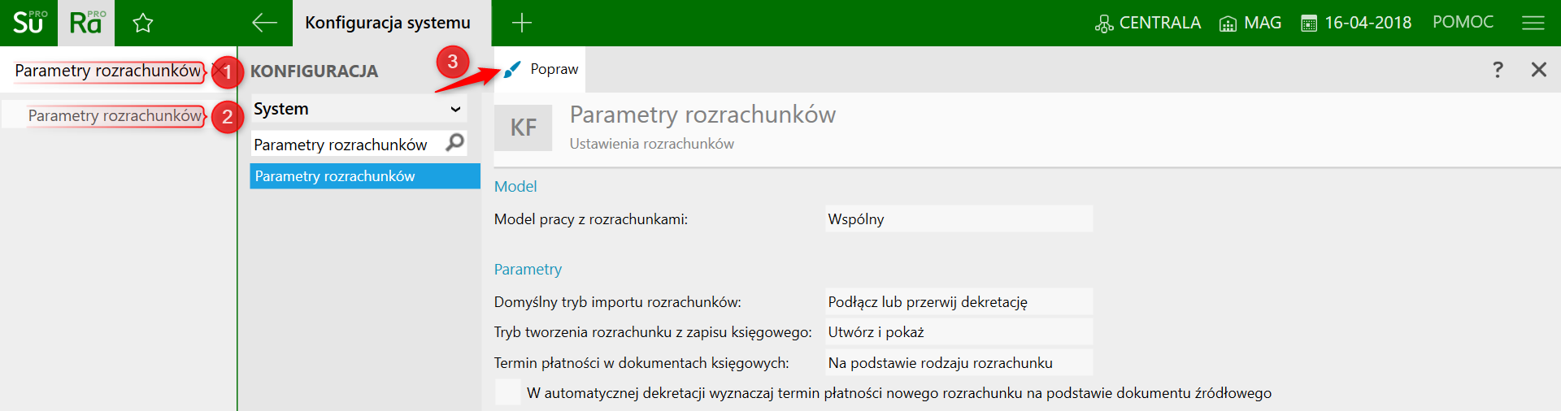Open the Ra PRO application tile
Image resolution: width=1561 pixels, height=411 pixels.
(86, 23)
